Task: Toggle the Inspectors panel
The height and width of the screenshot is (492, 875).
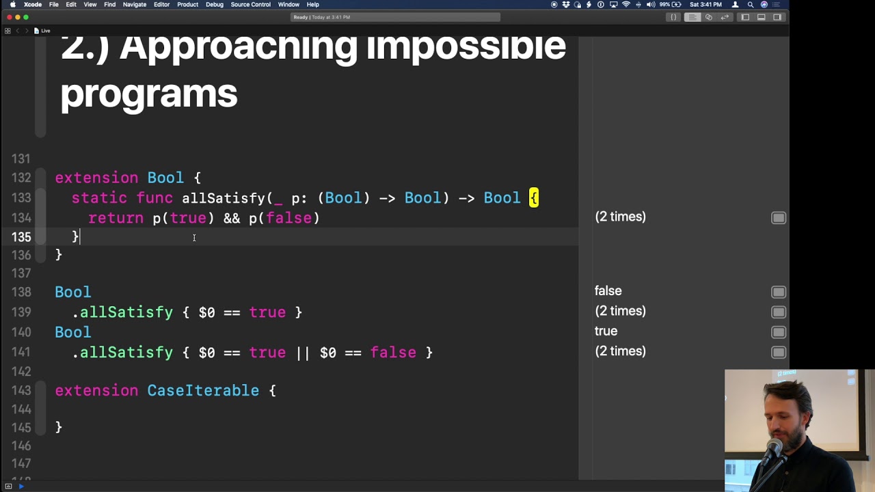Action: (x=777, y=17)
